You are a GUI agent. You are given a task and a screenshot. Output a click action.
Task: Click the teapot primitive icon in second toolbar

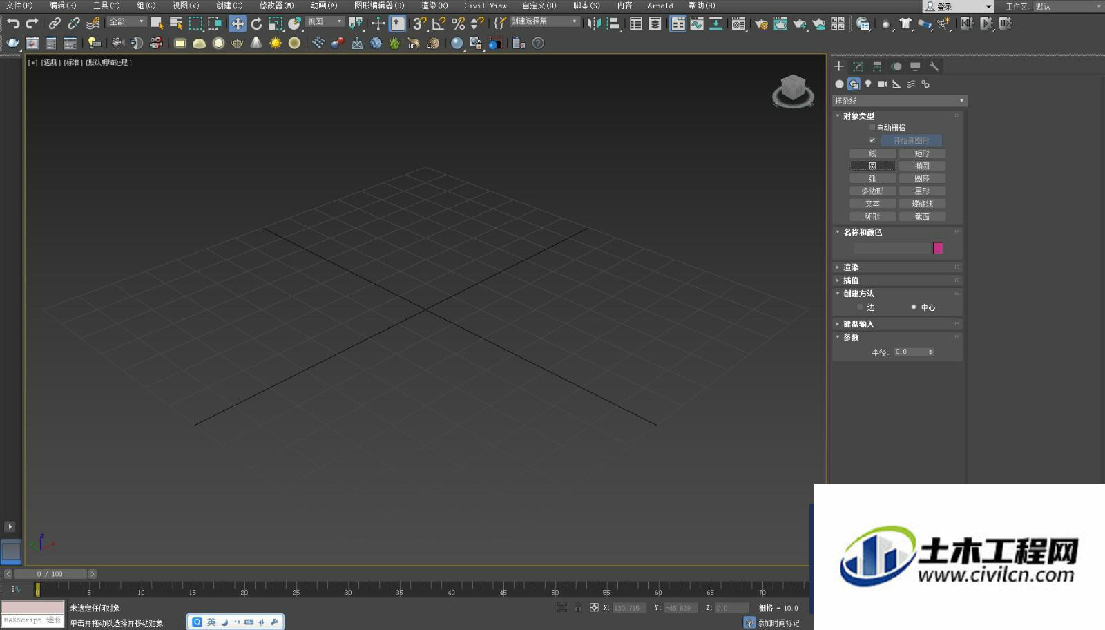(x=237, y=43)
